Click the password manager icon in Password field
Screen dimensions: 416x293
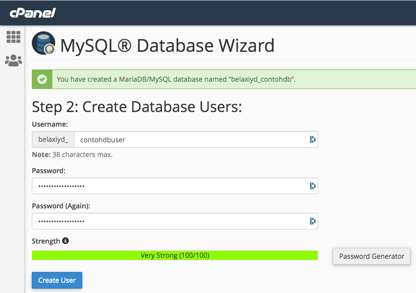[313, 186]
